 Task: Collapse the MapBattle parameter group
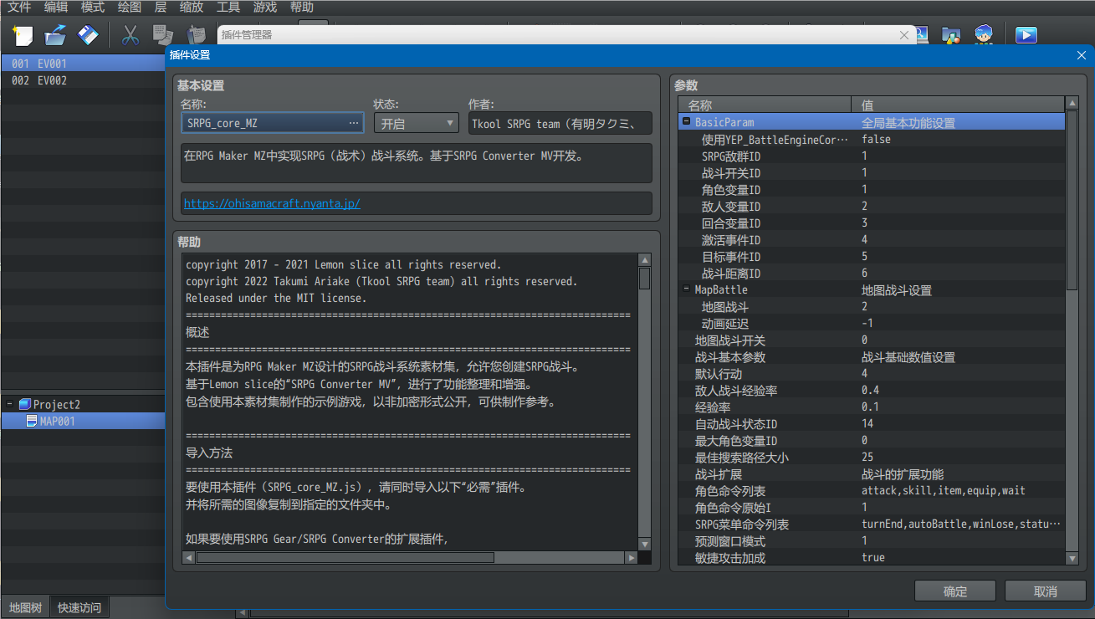coord(686,289)
